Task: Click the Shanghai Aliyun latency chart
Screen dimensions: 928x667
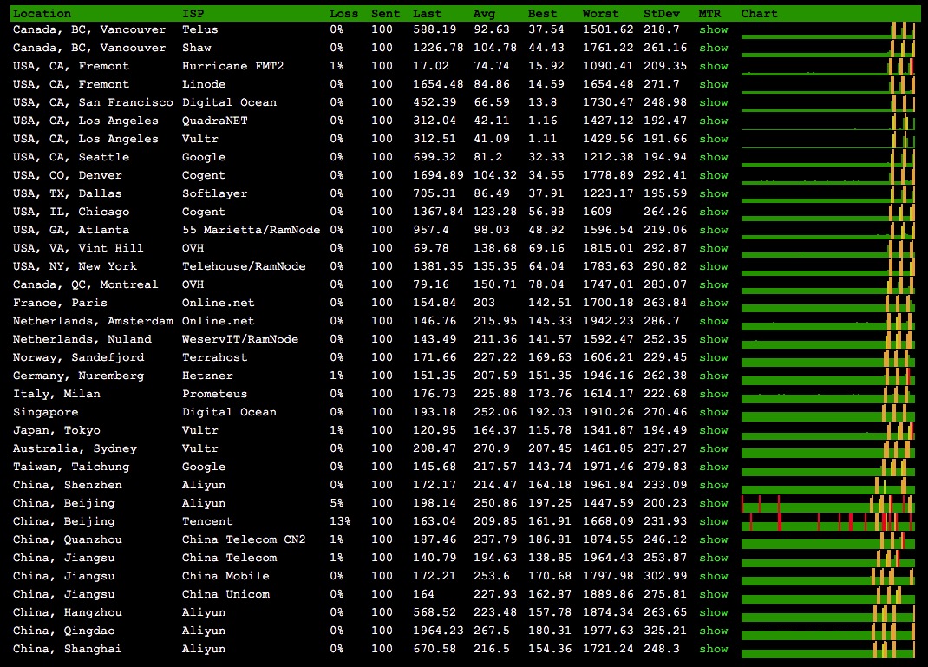Action: [x=828, y=650]
